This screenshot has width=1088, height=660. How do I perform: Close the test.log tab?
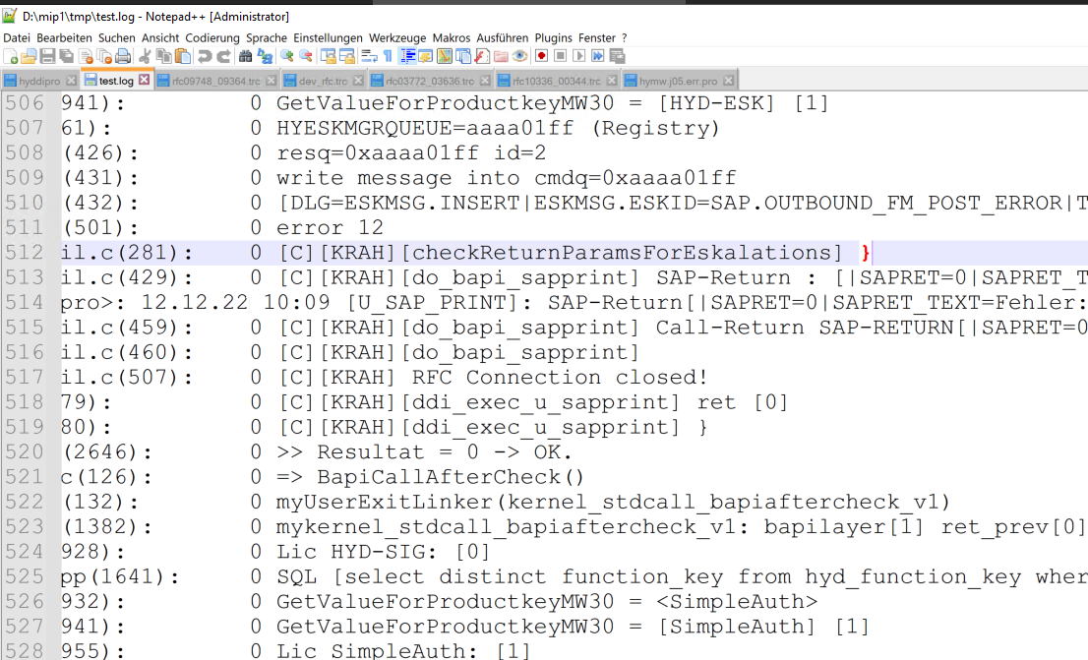point(144,80)
